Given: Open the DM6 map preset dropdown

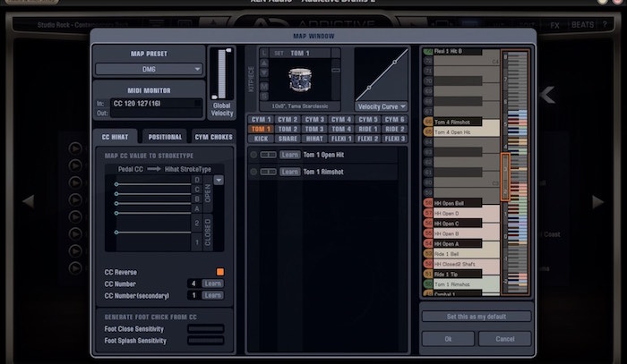Looking at the screenshot, I should [149, 69].
